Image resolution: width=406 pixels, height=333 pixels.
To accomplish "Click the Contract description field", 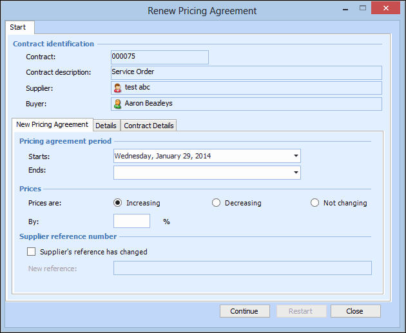I will click(246, 72).
